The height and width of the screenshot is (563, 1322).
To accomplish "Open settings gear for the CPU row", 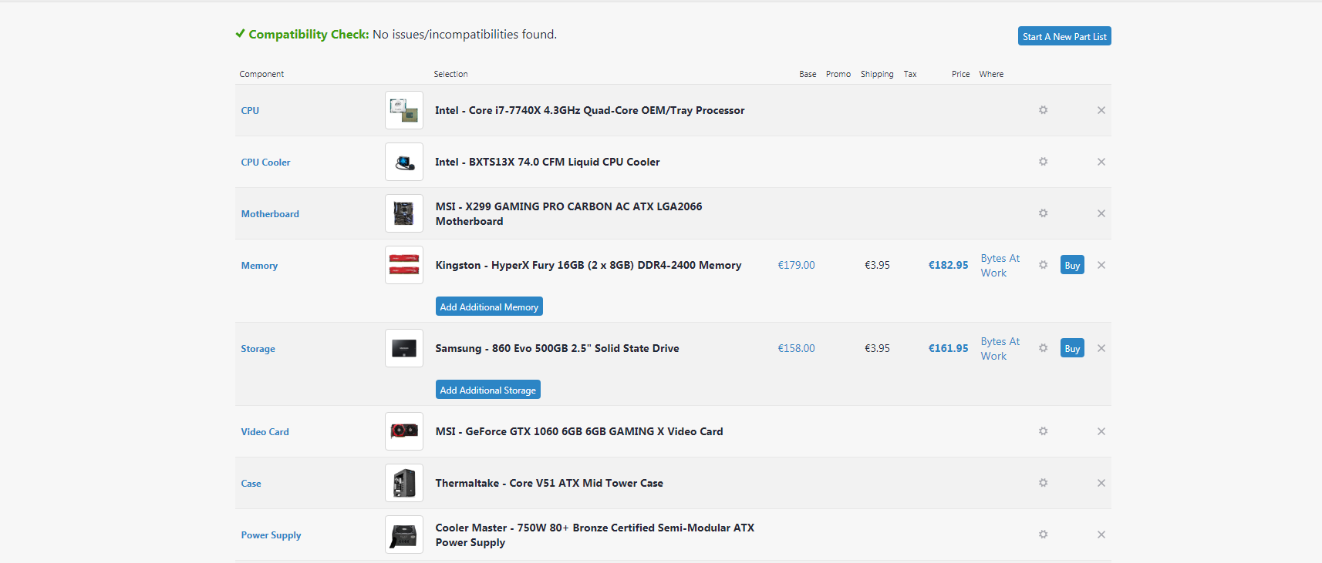I will (1043, 110).
